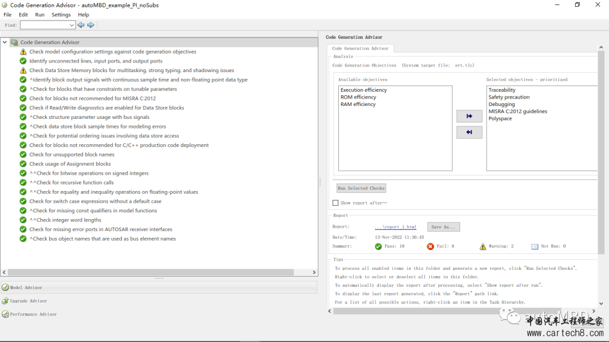The width and height of the screenshot is (609, 342).
Task: Select Polyspace in selected objectives
Action: [500, 118]
